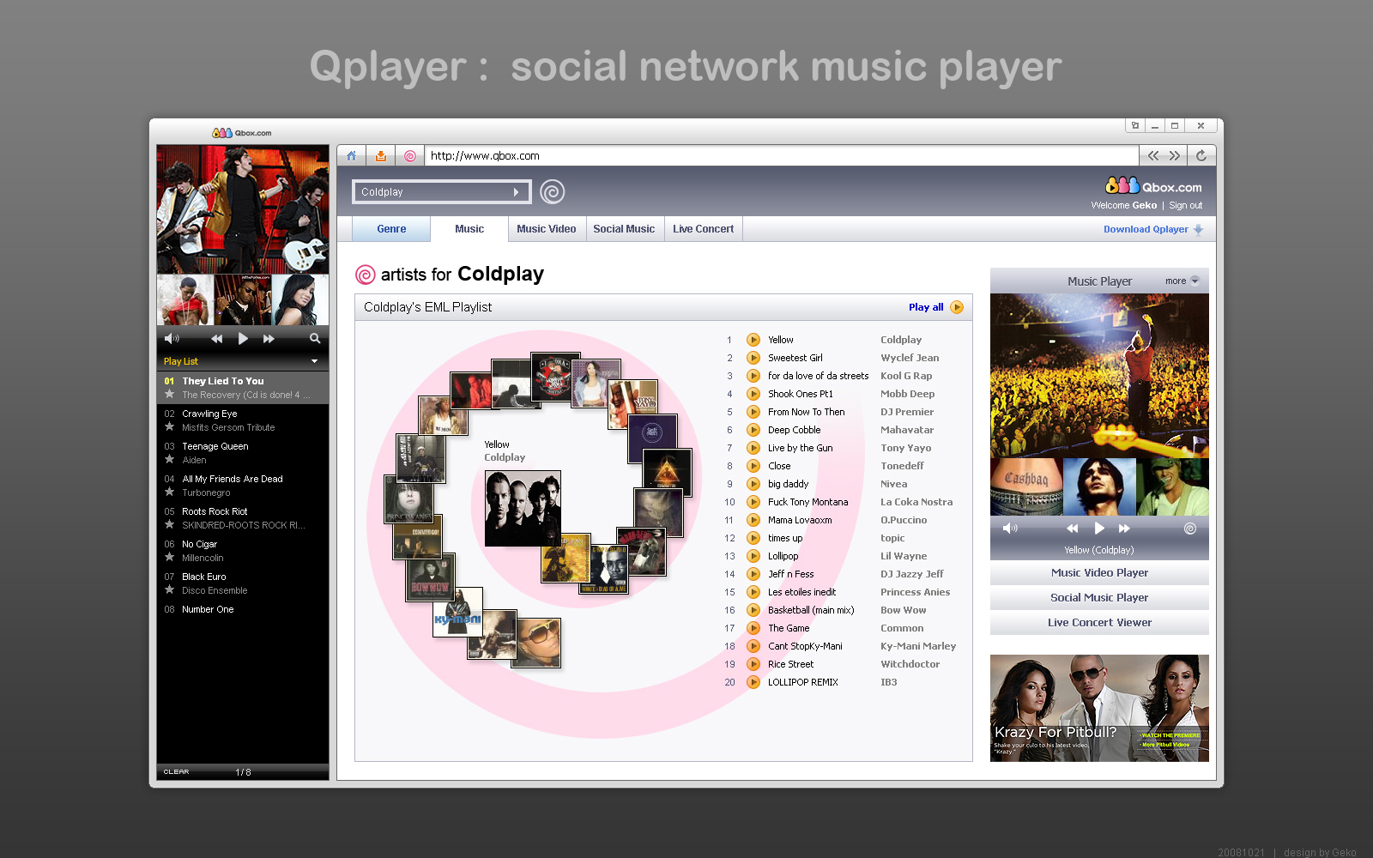Select playlist track Number One
The image size is (1373, 858).
pyautogui.click(x=208, y=609)
